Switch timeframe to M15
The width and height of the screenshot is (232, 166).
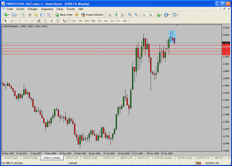[87, 21]
